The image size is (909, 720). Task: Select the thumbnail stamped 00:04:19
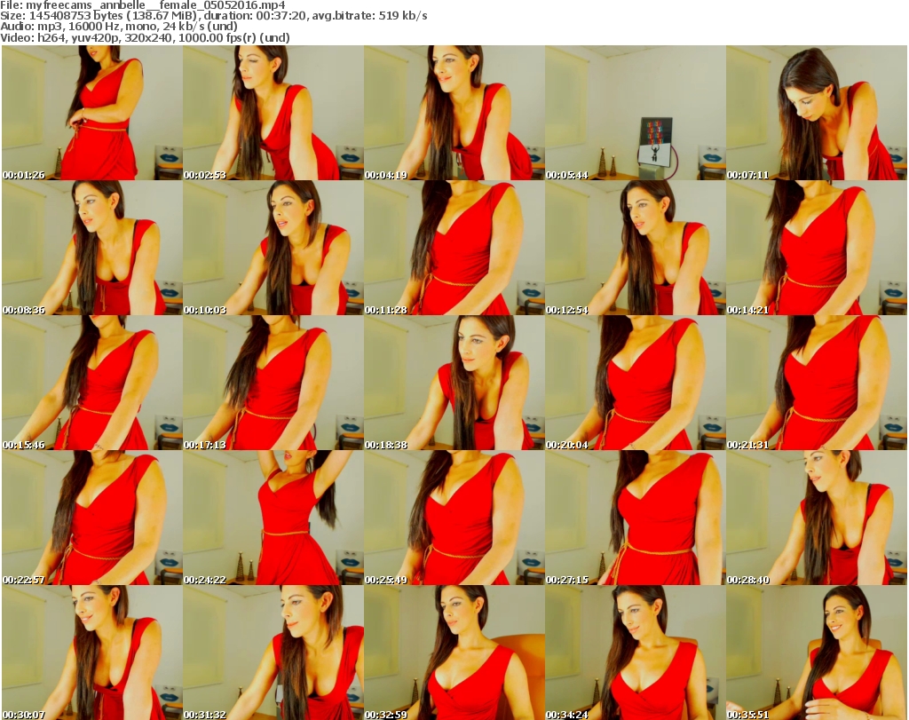(454, 113)
